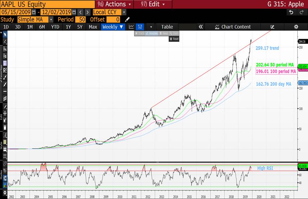Open chart settings gear icon

[296, 27]
